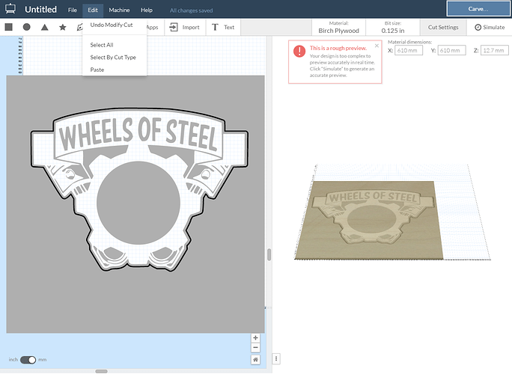This screenshot has width=512, height=374.
Task: Select the Star shape tool
Action: pos(63,27)
